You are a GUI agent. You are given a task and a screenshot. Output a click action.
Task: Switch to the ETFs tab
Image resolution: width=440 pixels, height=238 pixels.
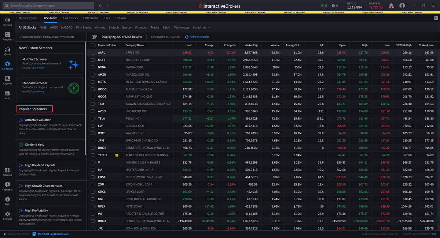pos(107,18)
